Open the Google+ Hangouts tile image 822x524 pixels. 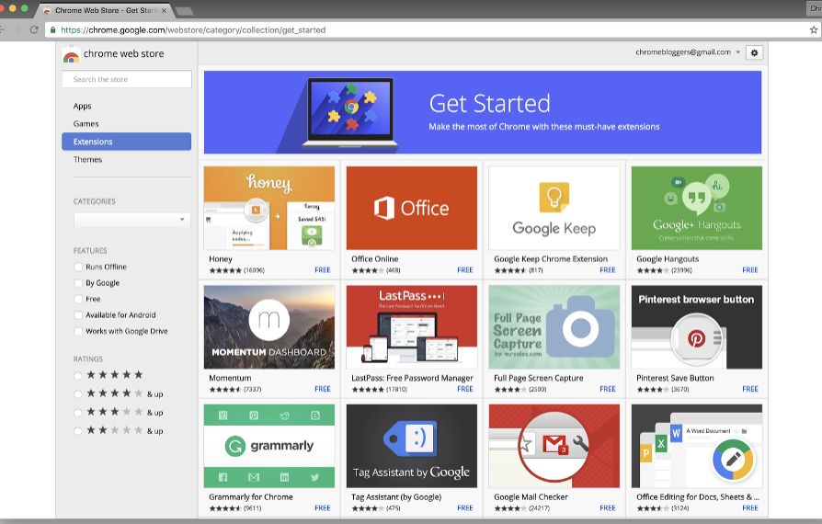[x=697, y=208]
